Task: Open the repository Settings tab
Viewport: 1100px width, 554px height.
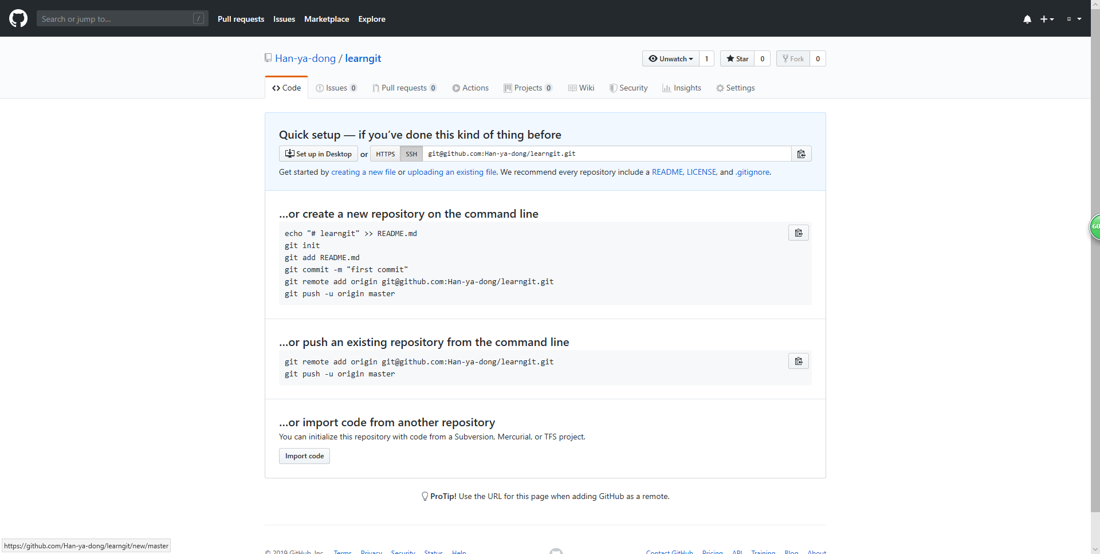Action: click(736, 88)
